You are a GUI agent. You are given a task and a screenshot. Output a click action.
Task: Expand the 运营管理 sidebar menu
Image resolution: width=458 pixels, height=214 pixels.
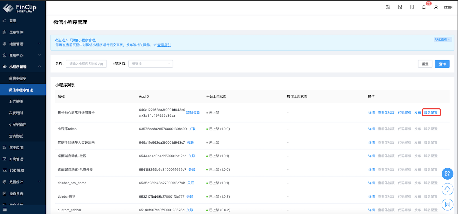click(23, 44)
